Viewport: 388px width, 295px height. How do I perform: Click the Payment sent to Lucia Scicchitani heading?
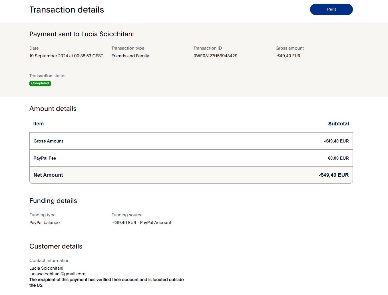[81, 34]
